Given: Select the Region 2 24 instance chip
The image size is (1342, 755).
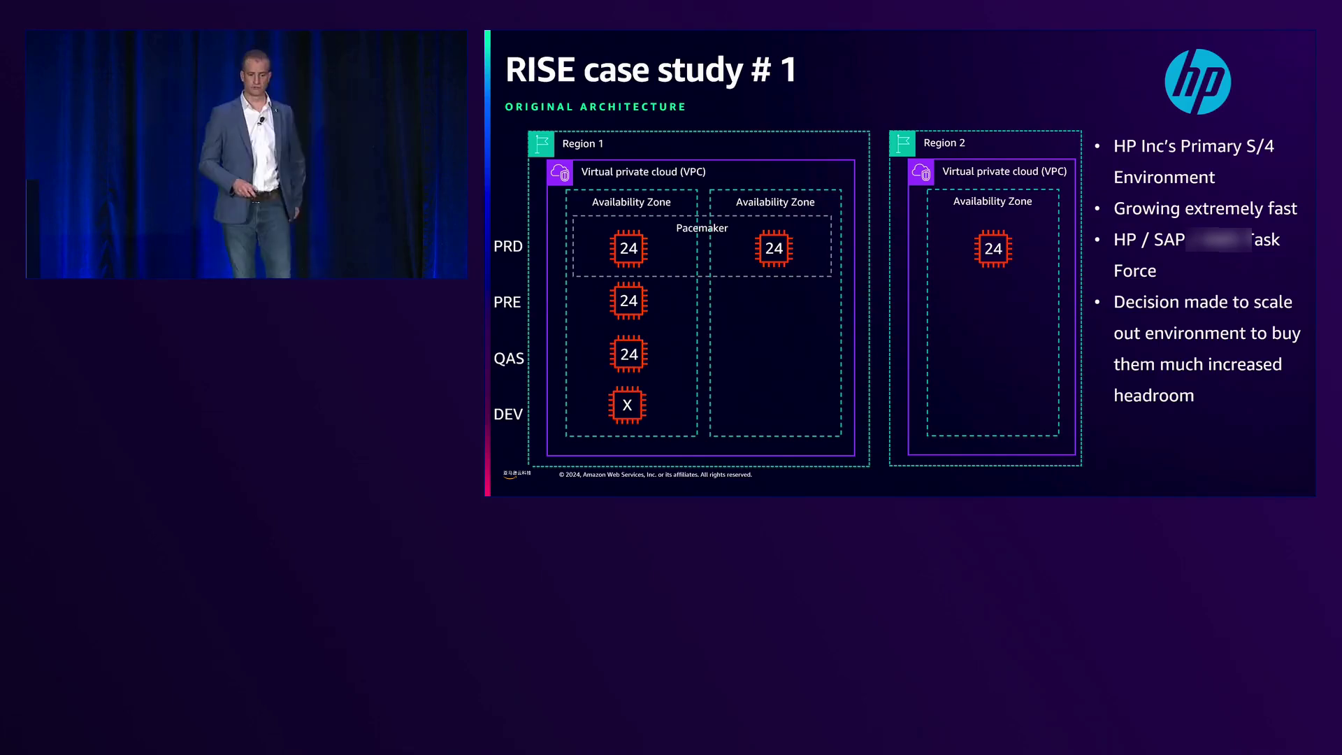Looking at the screenshot, I should point(993,249).
